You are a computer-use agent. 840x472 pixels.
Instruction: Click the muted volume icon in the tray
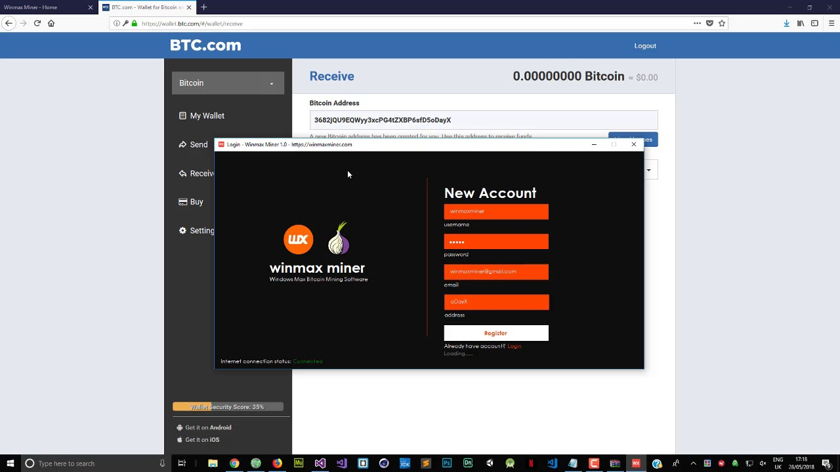point(763,463)
